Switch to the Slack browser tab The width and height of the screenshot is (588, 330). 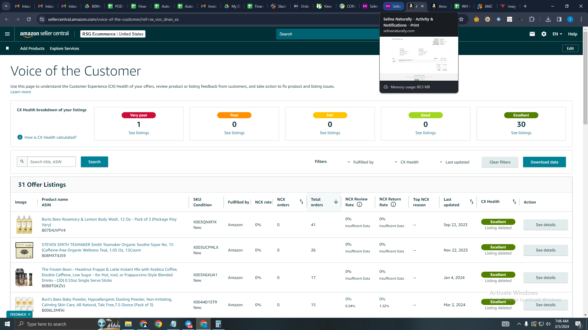(x=279, y=6)
